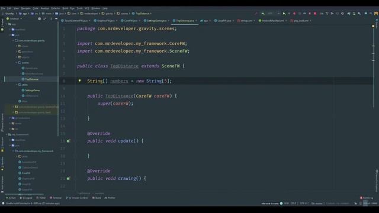Open the run configuration dropdown
The image size is (379, 213).
point(273,14)
